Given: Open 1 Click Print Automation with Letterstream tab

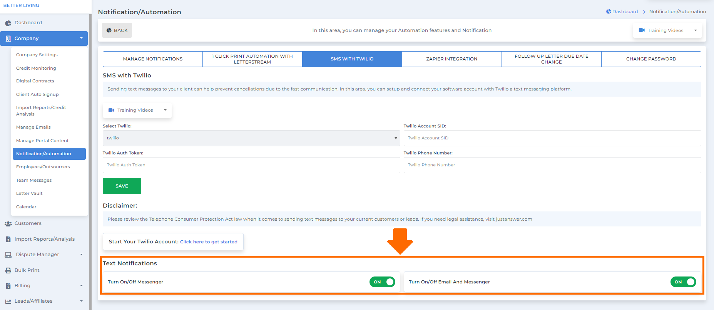Looking at the screenshot, I should point(252,59).
